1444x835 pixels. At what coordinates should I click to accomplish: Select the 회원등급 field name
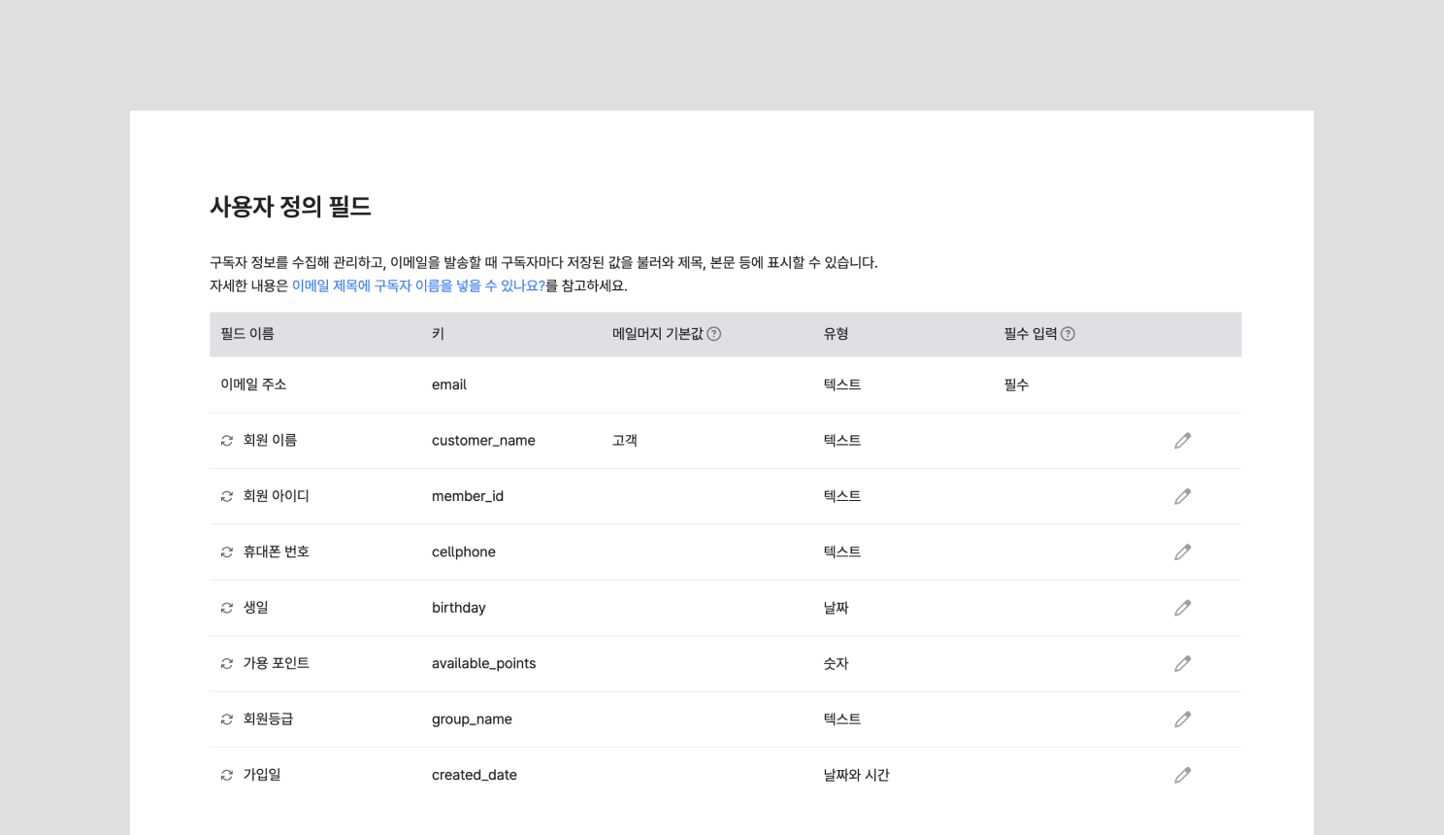click(x=269, y=719)
